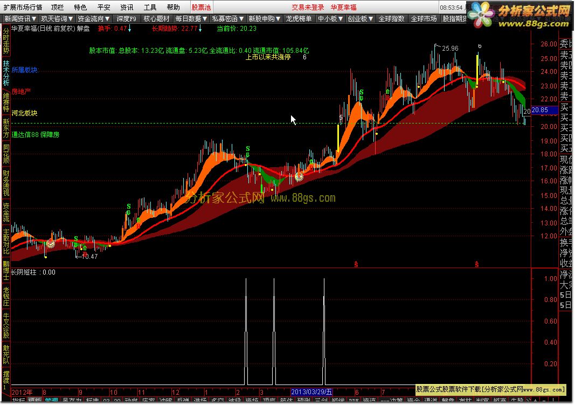Click the red 华夏幸福 title-bar stock name
The width and height of the screenshot is (575, 405).
pyautogui.click(x=343, y=8)
